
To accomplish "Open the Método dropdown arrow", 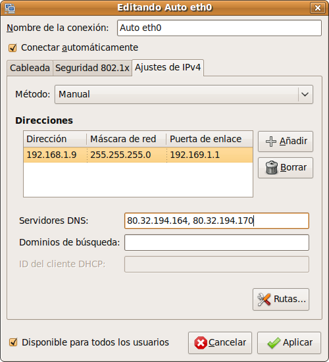I will (305, 94).
